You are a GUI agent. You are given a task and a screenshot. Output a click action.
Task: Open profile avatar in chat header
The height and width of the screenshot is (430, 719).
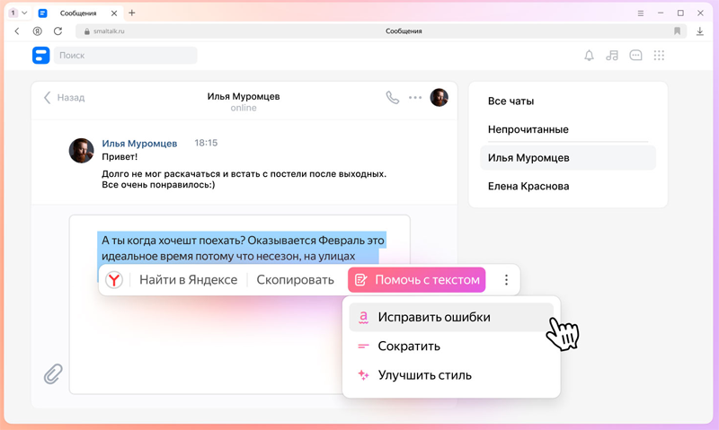point(439,97)
